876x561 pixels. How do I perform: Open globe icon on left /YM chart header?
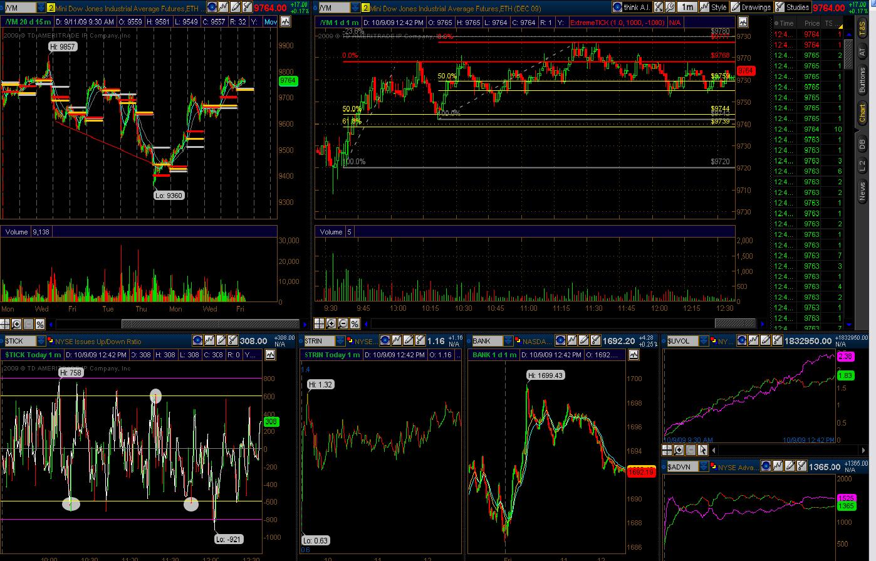pos(212,8)
